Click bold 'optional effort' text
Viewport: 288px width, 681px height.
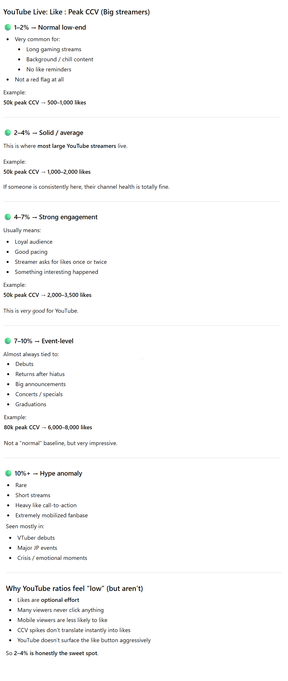60,600
